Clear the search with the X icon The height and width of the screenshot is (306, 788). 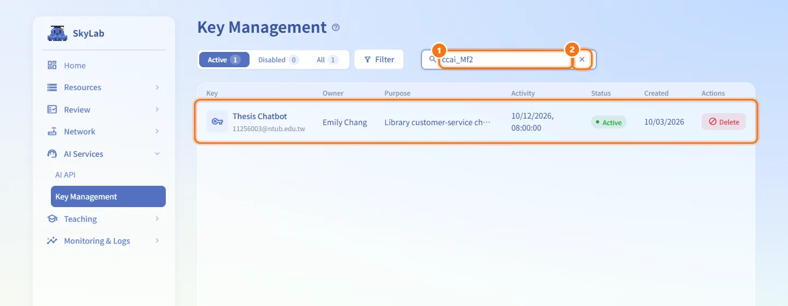pos(582,59)
